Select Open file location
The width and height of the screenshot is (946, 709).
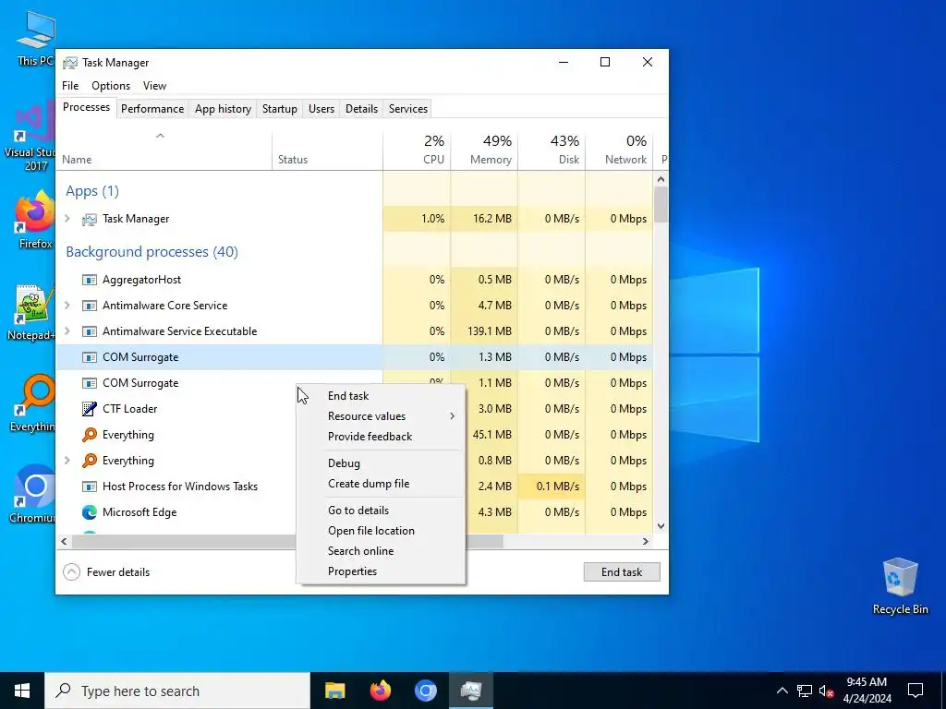381,531
